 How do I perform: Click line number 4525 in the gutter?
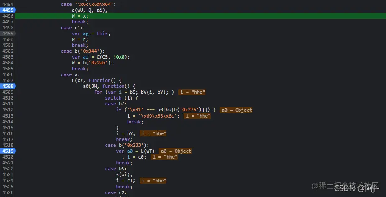pos(8,187)
